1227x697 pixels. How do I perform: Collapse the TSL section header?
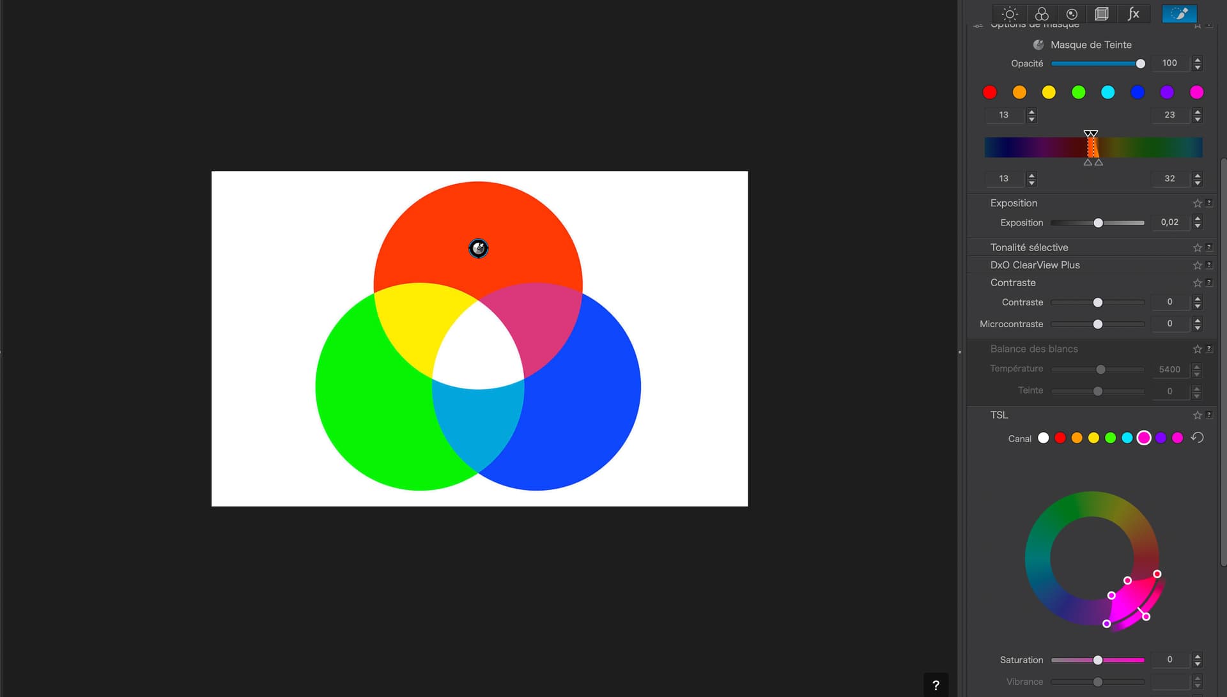(x=999, y=415)
